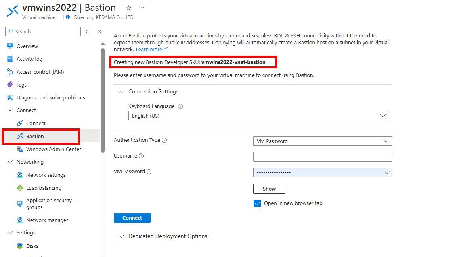The width and height of the screenshot is (461, 257).
Task: Click the Disks icon
Action: point(20,246)
